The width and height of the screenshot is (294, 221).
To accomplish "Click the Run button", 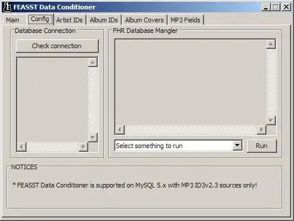I will point(262,146).
